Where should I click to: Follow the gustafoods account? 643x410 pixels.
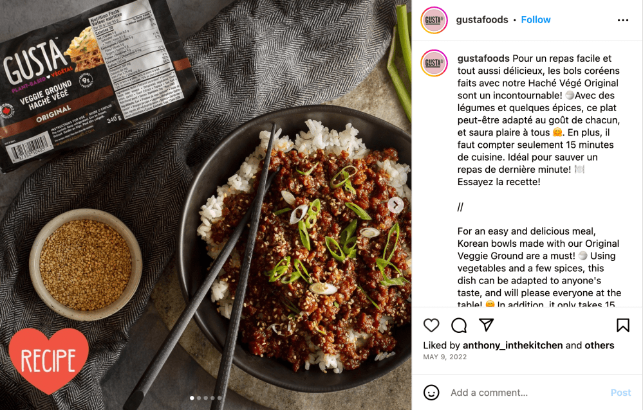pos(536,20)
